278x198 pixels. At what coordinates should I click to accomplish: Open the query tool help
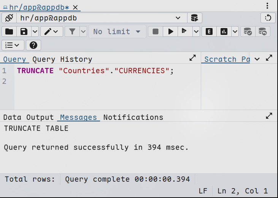pyautogui.click(x=33, y=45)
